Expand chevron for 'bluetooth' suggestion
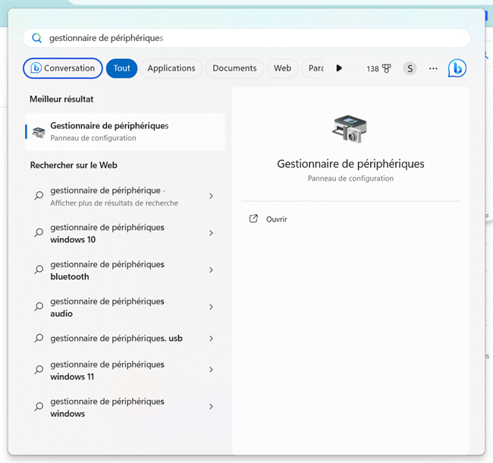 (211, 270)
